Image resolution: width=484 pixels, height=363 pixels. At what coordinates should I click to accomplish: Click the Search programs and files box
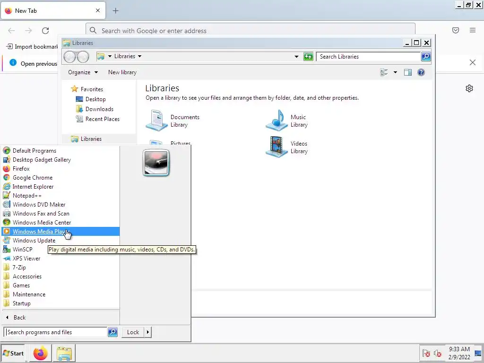point(56,332)
